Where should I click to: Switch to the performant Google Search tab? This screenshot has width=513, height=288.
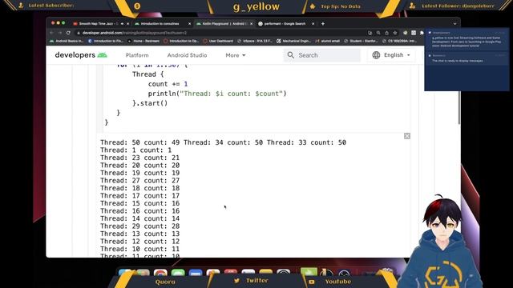pyautogui.click(x=286, y=24)
